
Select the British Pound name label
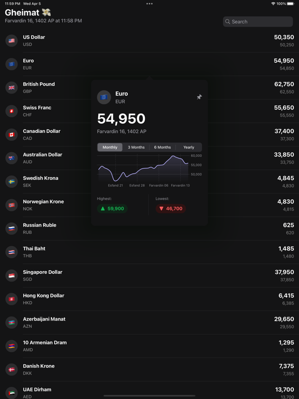[x=38, y=84]
